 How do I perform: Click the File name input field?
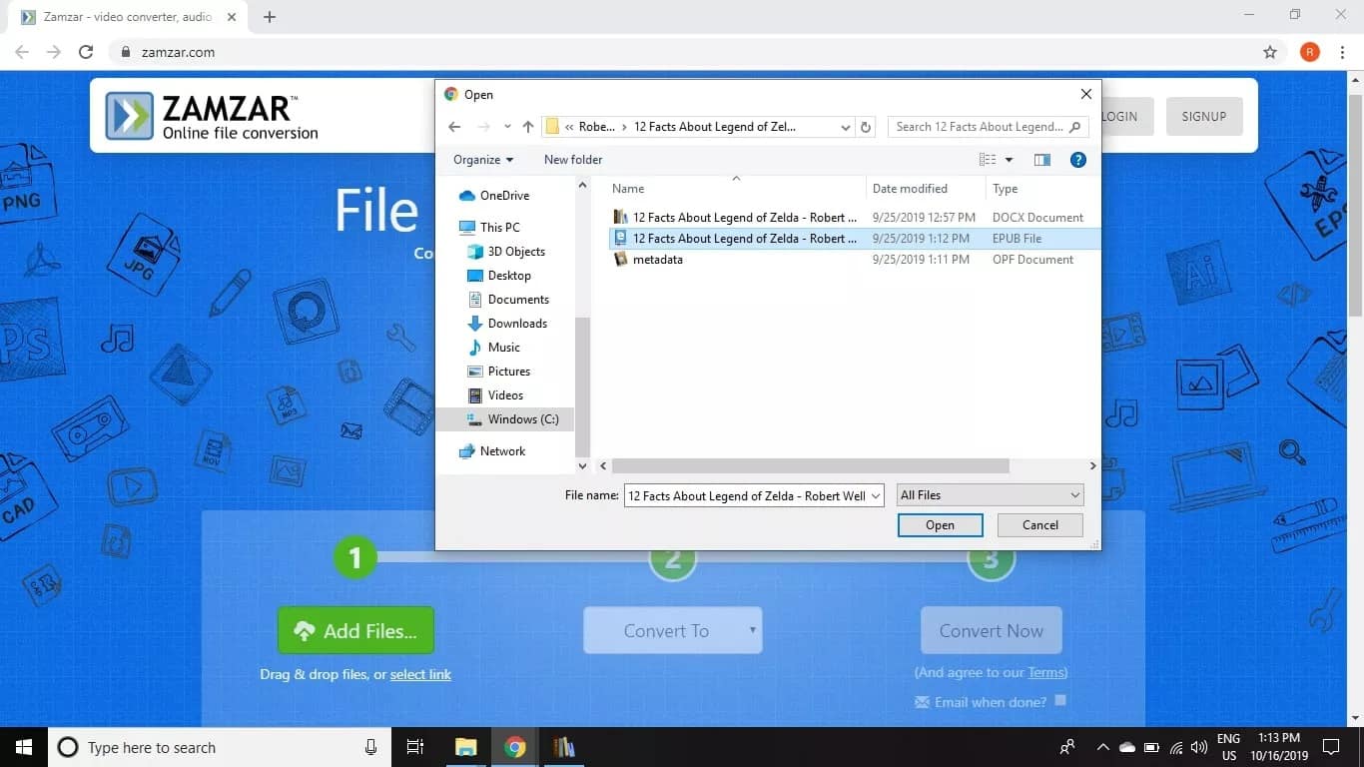click(x=747, y=495)
